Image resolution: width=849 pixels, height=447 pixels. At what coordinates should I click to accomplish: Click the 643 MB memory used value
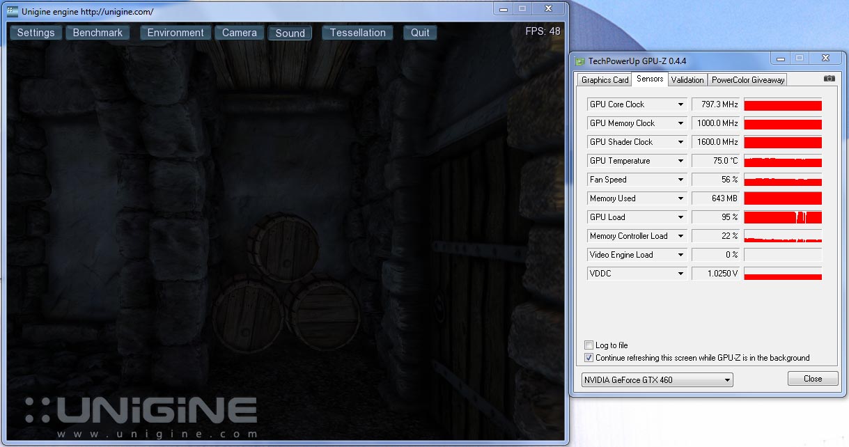(x=715, y=198)
